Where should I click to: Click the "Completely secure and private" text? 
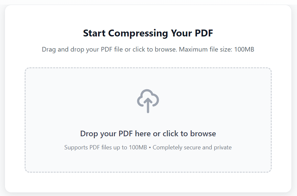pos(192,147)
